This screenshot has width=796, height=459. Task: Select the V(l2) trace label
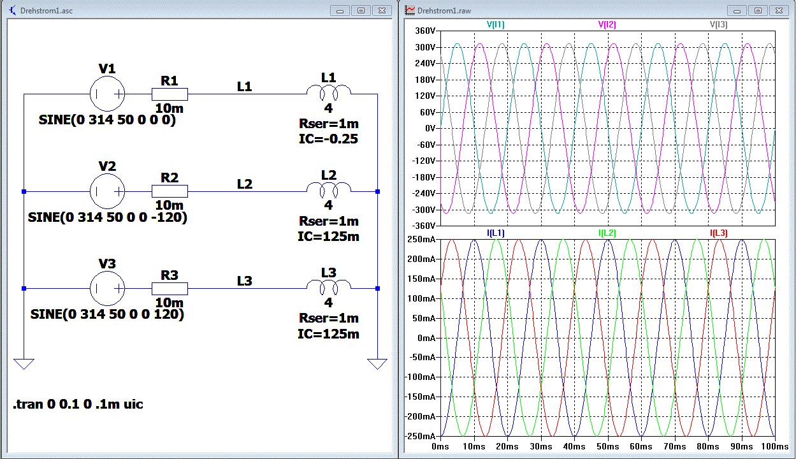coord(607,25)
